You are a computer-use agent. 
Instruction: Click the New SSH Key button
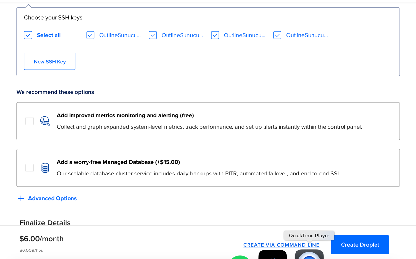tap(50, 61)
